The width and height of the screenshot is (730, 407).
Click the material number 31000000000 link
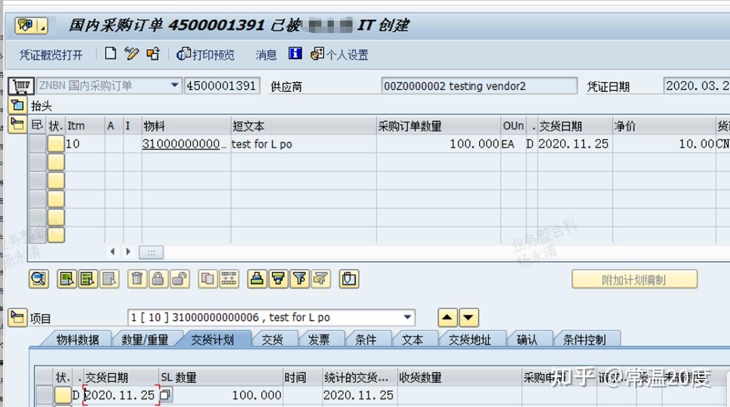pyautogui.click(x=182, y=144)
